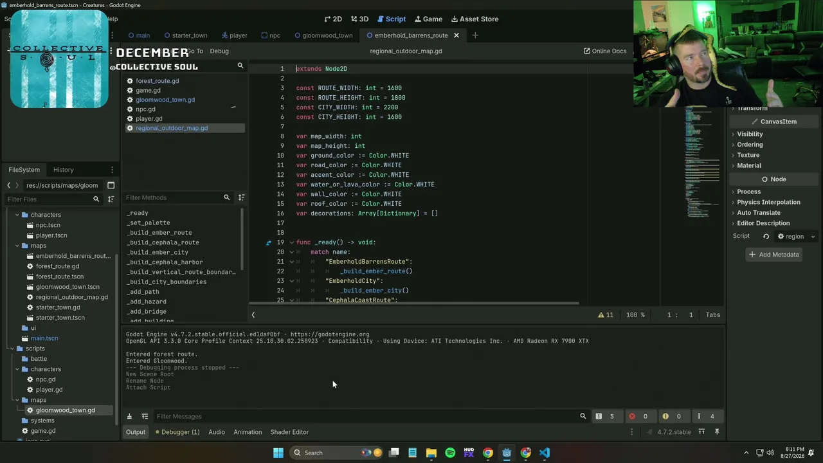The height and width of the screenshot is (463, 823).
Task: Open Online Docs
Action: [605, 51]
